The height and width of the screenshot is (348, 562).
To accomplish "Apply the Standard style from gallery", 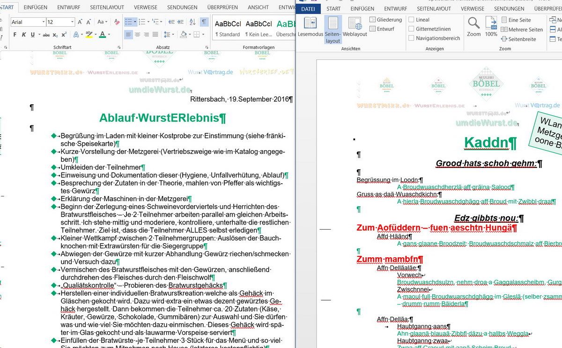I will [x=228, y=28].
